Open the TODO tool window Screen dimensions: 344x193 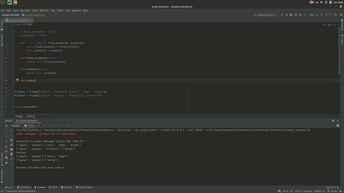(53, 187)
